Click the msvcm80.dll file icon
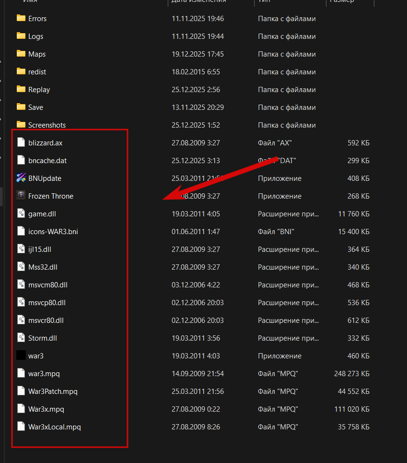The height and width of the screenshot is (463, 407). 21,285
